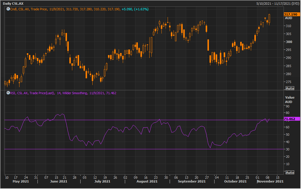Click the "November 2021" month label
This screenshot has width=301, height=189.
click(x=270, y=181)
